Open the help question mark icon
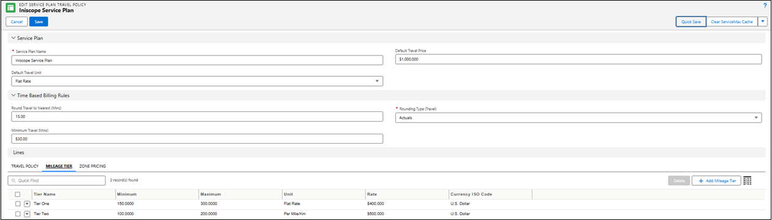The width and height of the screenshot is (772, 220). click(x=765, y=5)
